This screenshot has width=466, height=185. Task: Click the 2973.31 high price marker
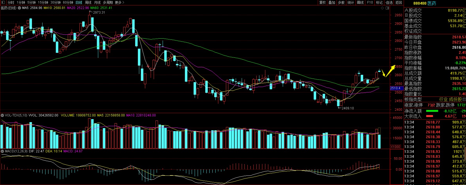coord(99,13)
